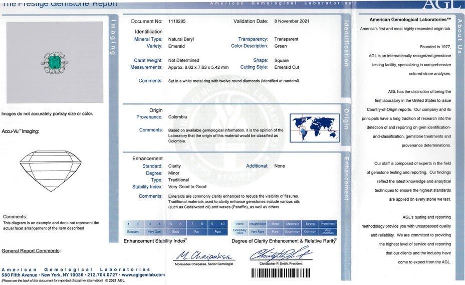Open the www.aglgemlab.com link
This screenshot has width=465, height=285.
[x=143, y=275]
